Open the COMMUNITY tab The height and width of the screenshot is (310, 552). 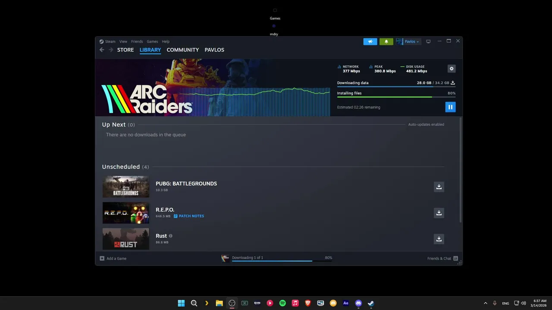[183, 50]
